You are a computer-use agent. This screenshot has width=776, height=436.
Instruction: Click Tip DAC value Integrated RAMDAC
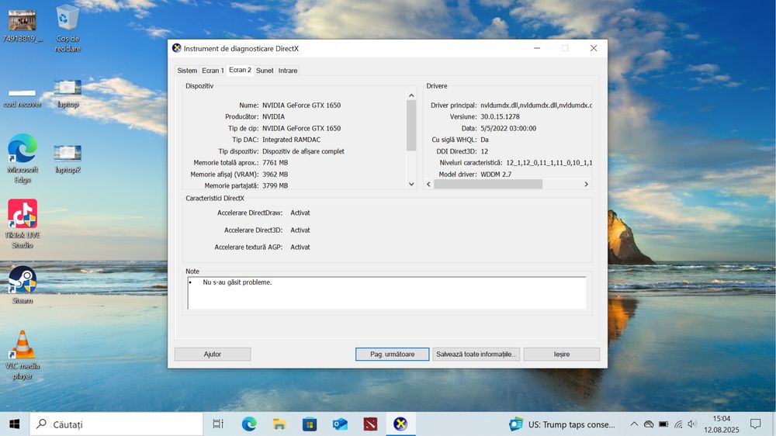click(292, 140)
